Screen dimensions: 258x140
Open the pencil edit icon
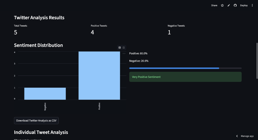(229, 6)
